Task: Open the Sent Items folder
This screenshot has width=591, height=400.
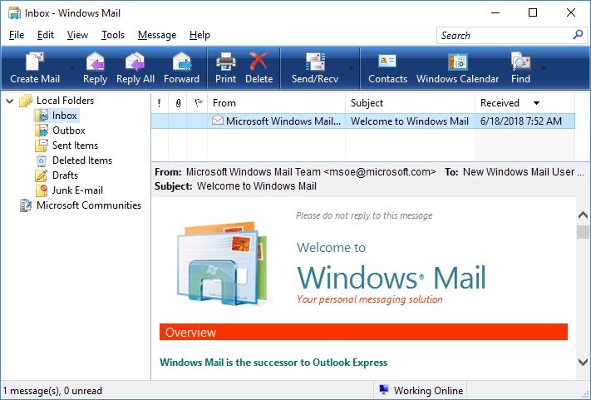Action: click(75, 146)
